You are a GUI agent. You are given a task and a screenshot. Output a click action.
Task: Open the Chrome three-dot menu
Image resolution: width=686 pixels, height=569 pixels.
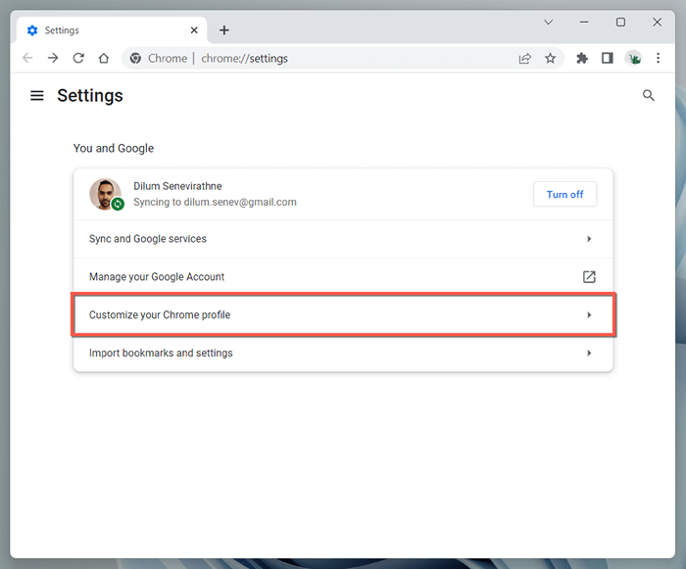coord(658,58)
